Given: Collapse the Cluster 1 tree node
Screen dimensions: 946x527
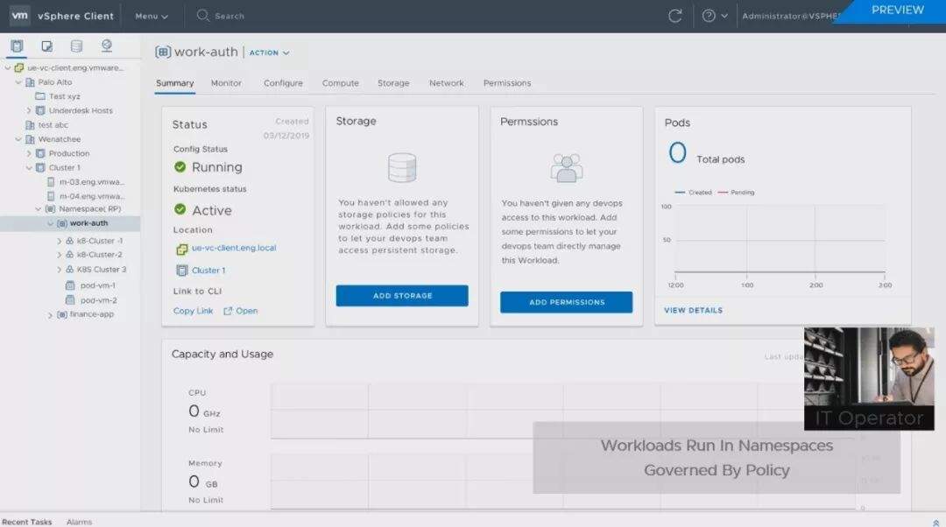Looking at the screenshot, I should [28, 167].
